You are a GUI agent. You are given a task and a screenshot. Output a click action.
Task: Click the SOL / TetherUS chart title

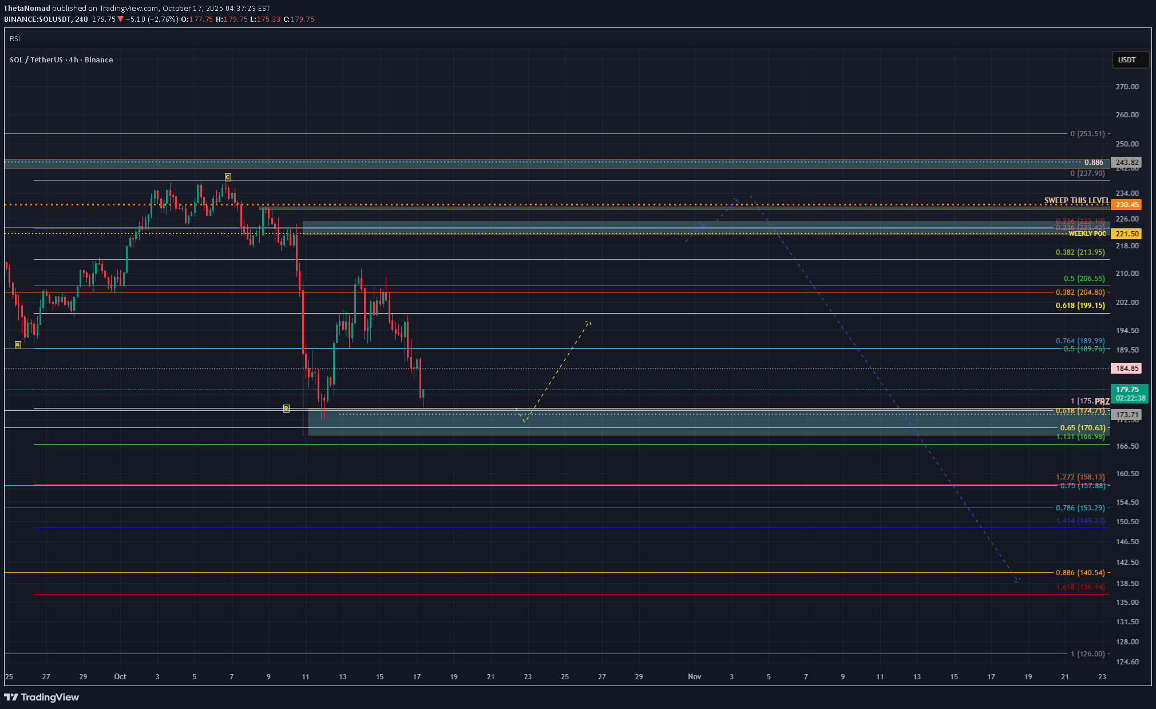pyautogui.click(x=61, y=60)
